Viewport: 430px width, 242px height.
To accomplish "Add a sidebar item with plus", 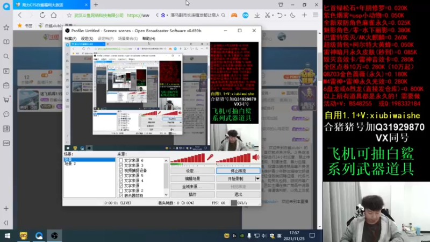I will coord(6,209).
